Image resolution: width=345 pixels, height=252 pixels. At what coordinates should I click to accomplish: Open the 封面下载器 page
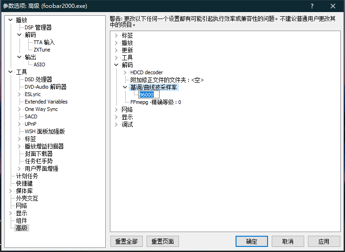click(x=38, y=154)
